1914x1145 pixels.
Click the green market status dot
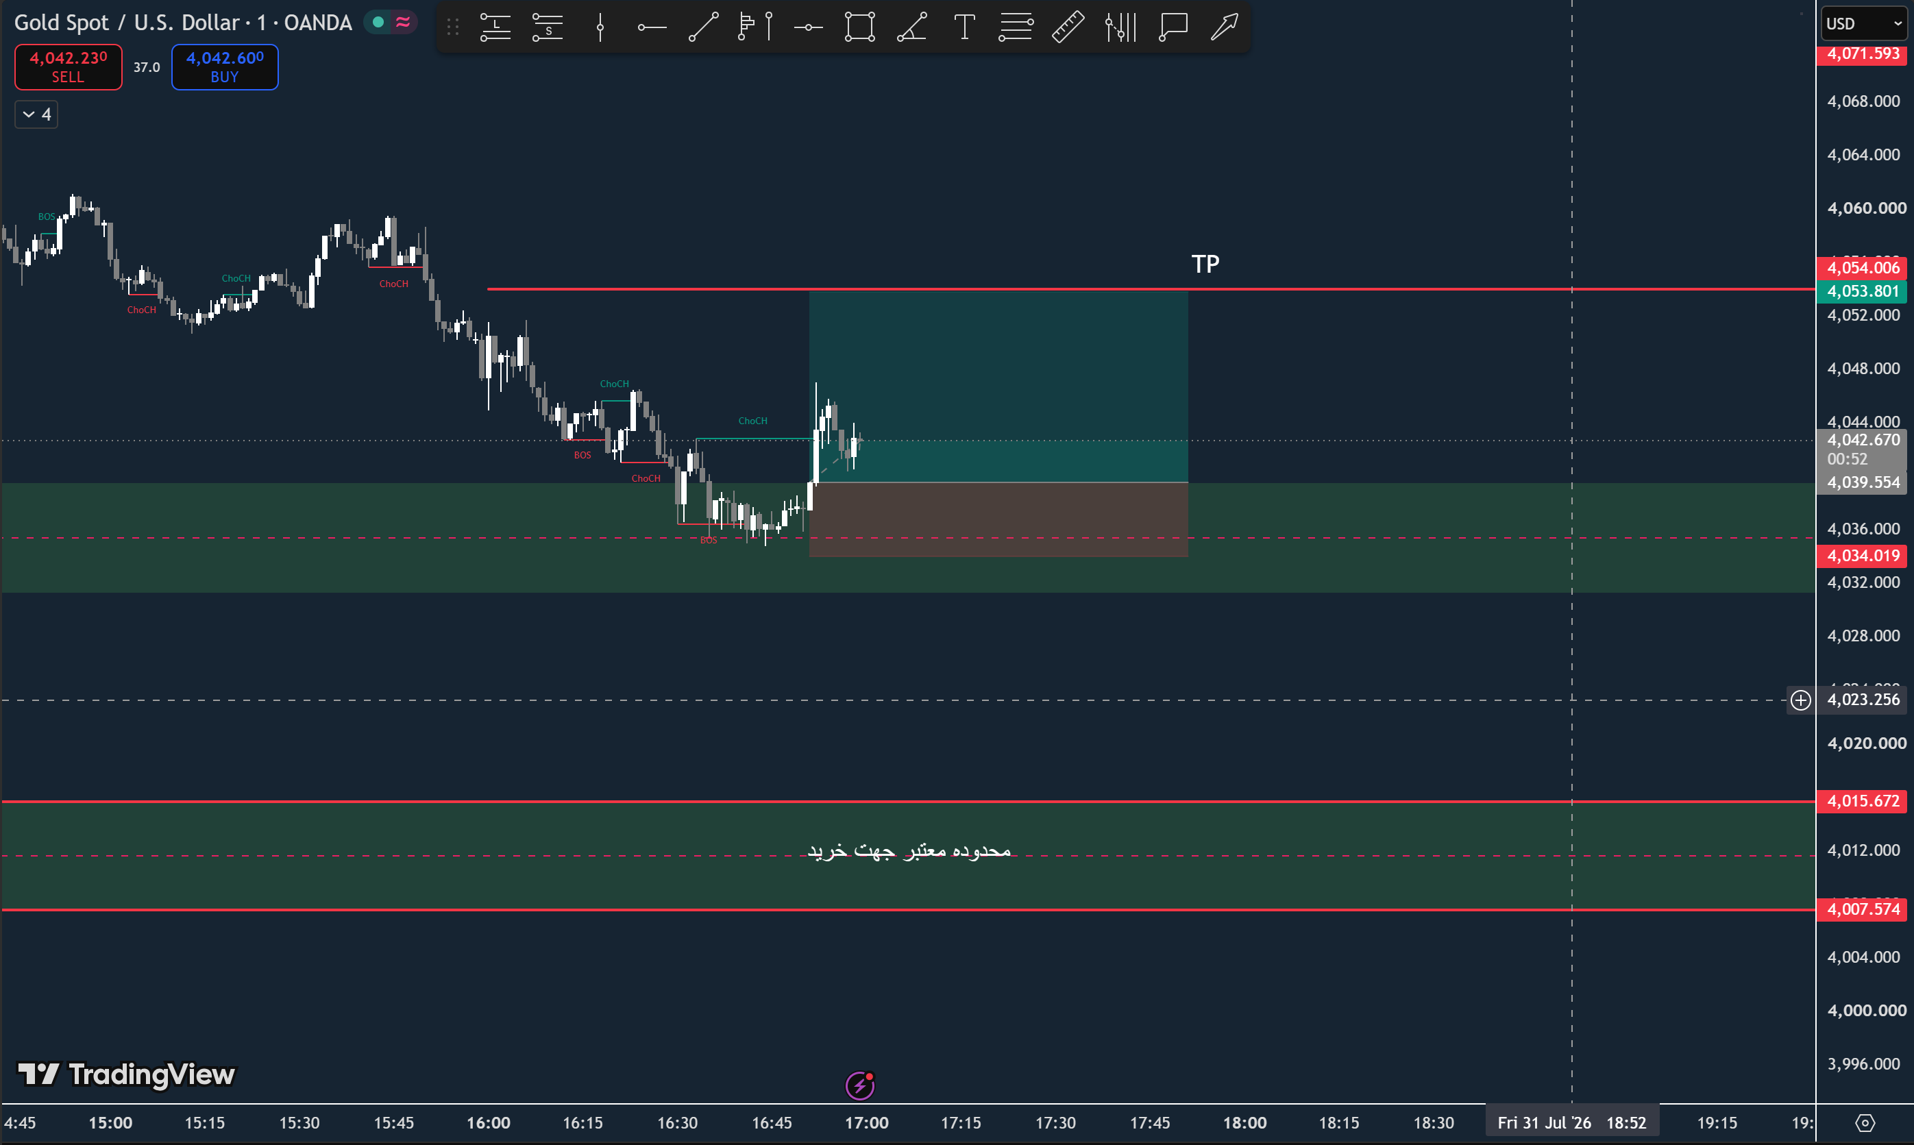(378, 23)
